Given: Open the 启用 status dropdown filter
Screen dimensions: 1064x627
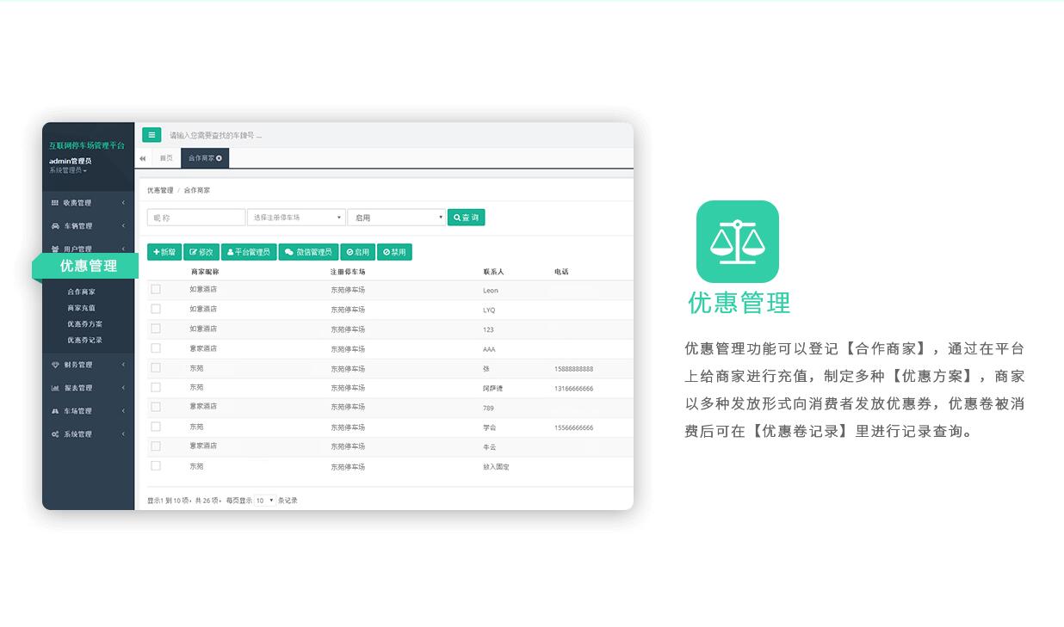Looking at the screenshot, I should [x=396, y=218].
